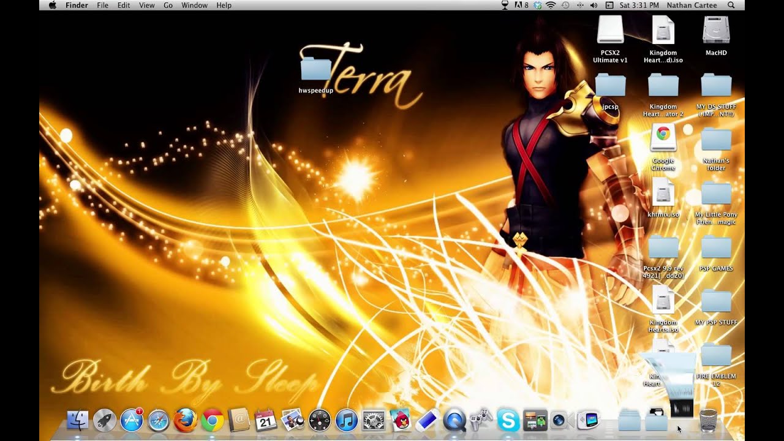This screenshot has height=441, width=784.
Task: Open the Adobe updater menu bar icon
Action: (521, 5)
